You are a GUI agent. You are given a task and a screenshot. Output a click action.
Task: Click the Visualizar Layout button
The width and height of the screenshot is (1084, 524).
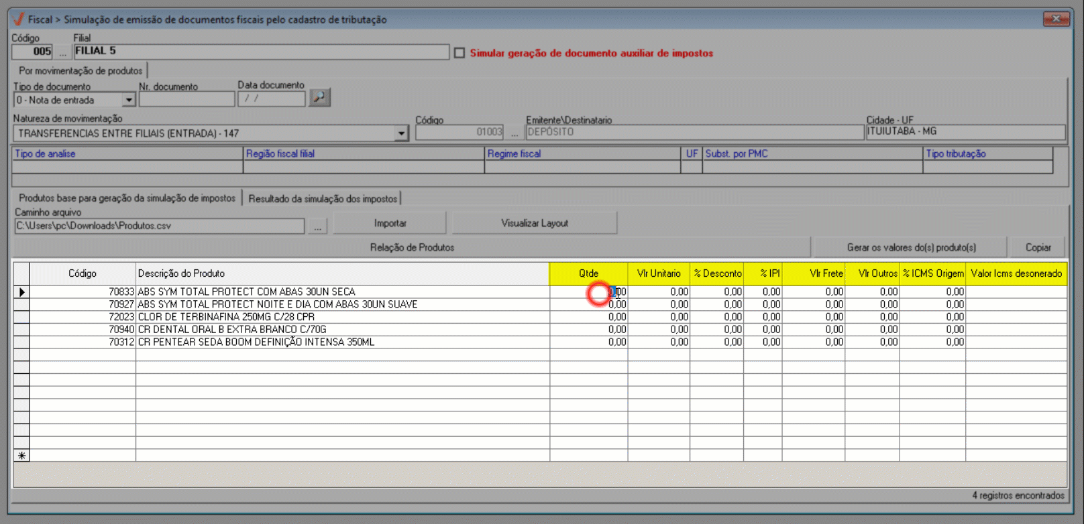tap(534, 223)
